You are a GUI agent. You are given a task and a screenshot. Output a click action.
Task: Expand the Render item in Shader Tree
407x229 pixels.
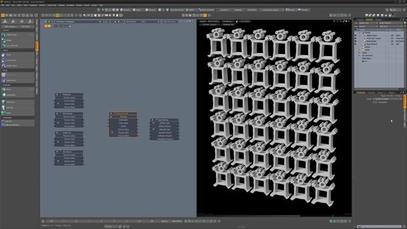pos(359,32)
